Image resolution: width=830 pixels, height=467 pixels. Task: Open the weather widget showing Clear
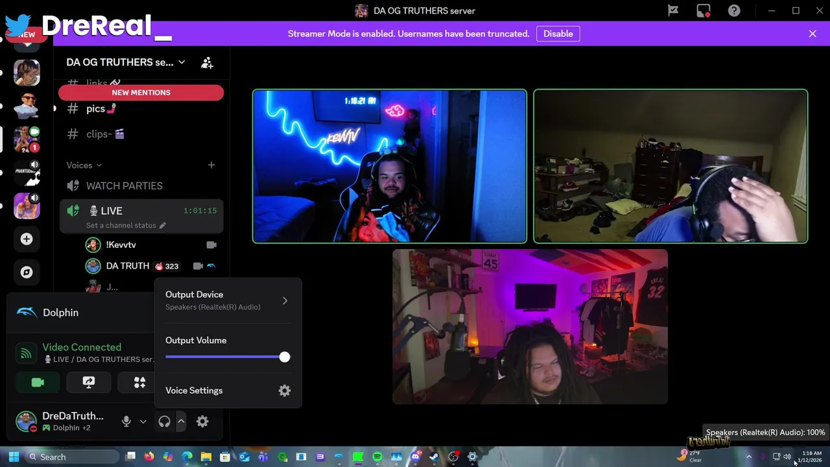click(x=690, y=457)
